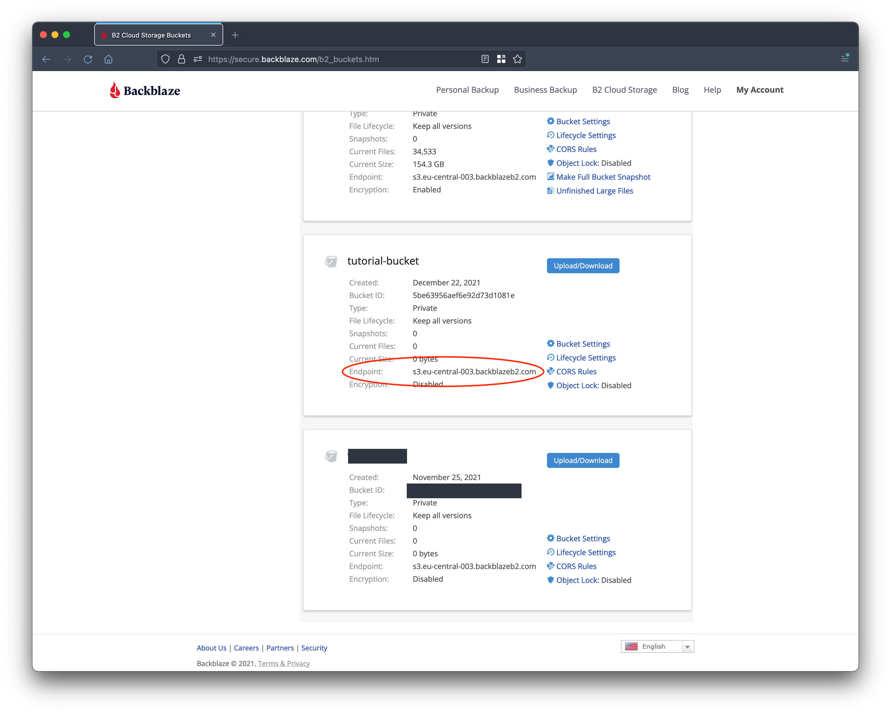
Task: Open the My Account menu item
Action: click(x=759, y=90)
